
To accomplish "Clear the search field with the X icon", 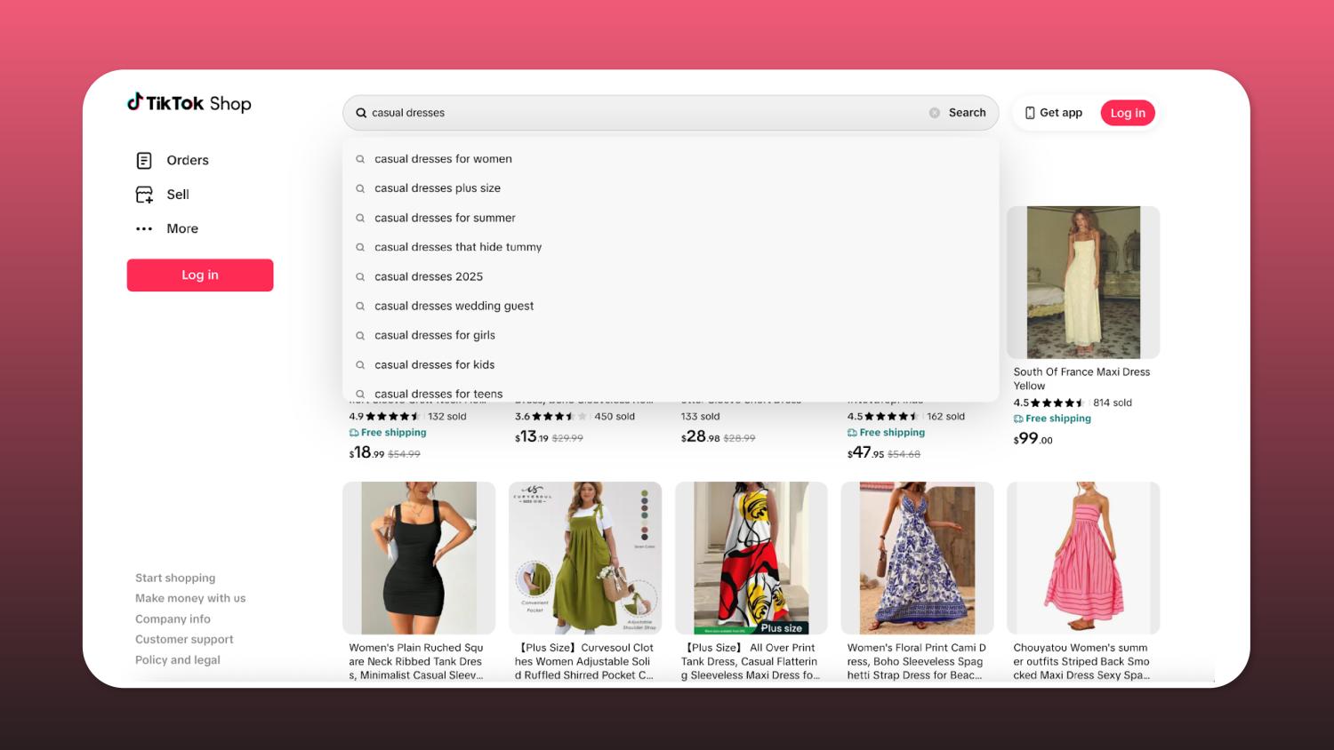I will coord(934,113).
